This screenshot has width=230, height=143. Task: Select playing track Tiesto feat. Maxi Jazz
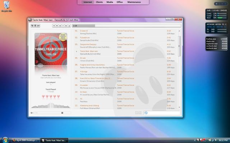pos(125,53)
